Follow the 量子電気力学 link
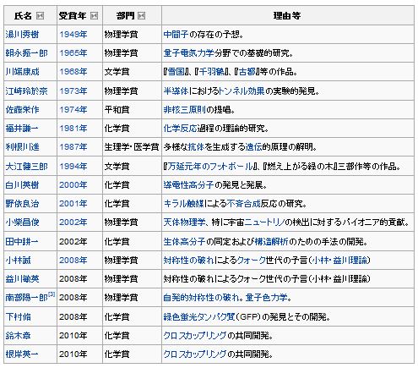 188,53
